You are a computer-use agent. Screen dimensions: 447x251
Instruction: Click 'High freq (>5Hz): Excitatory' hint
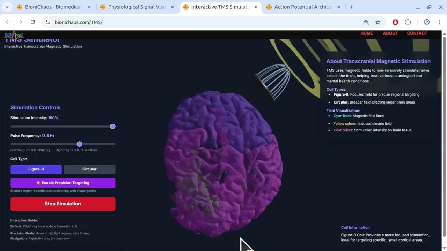pyautogui.click(x=76, y=150)
